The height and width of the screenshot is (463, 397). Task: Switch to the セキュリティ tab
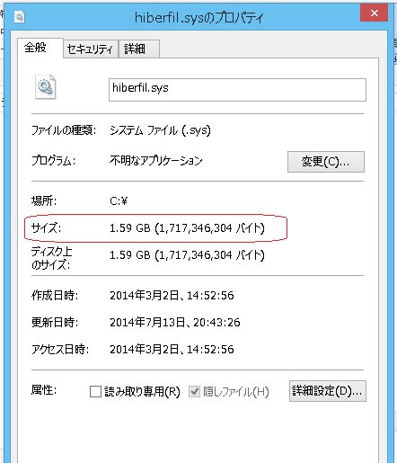[x=91, y=49]
